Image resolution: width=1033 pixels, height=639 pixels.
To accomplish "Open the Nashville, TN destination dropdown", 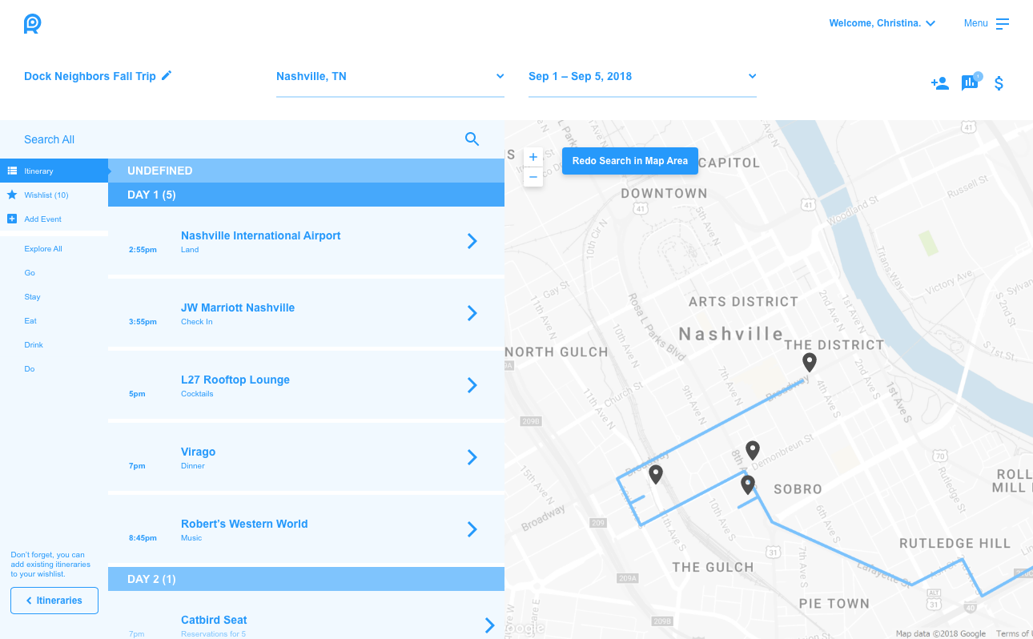I will [x=390, y=77].
